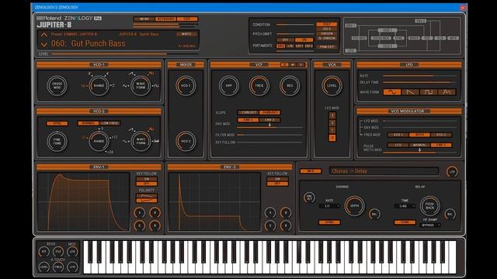This screenshot has height=279, width=497.
Task: Set Pulse Width Mod source to MANUAL
Action: pos(419,145)
